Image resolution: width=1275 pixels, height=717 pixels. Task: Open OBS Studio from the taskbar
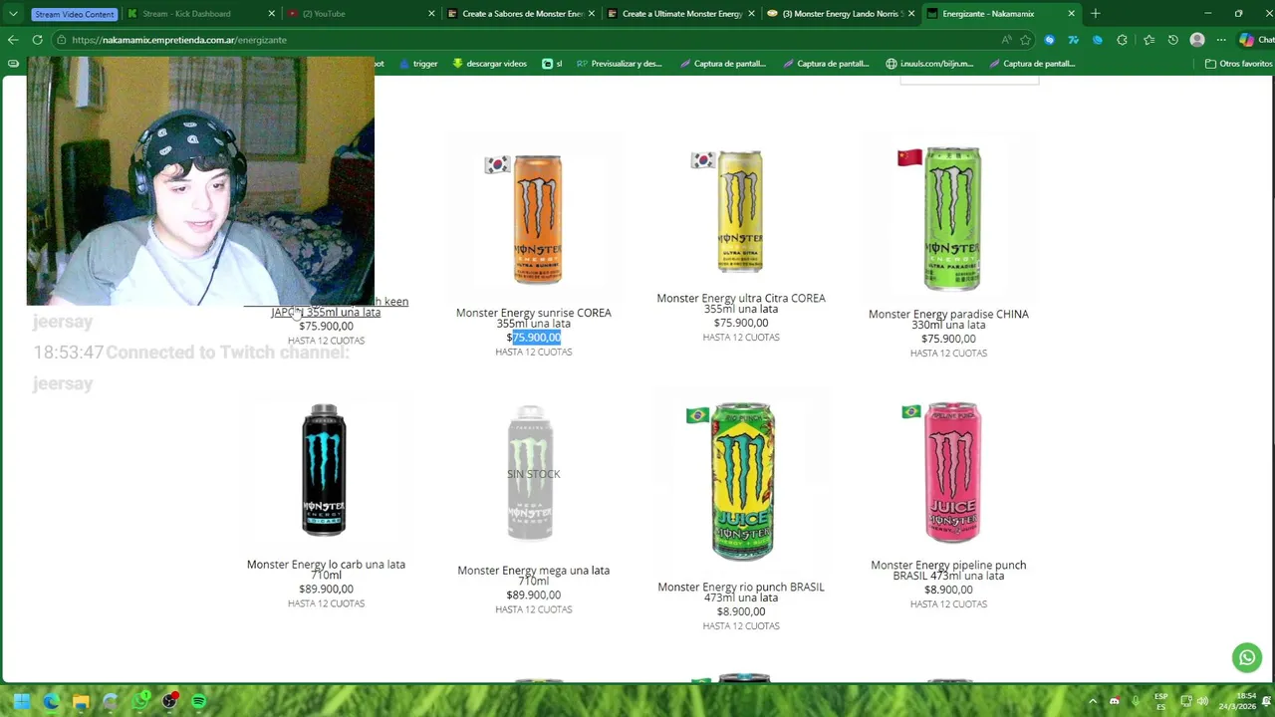click(x=169, y=701)
